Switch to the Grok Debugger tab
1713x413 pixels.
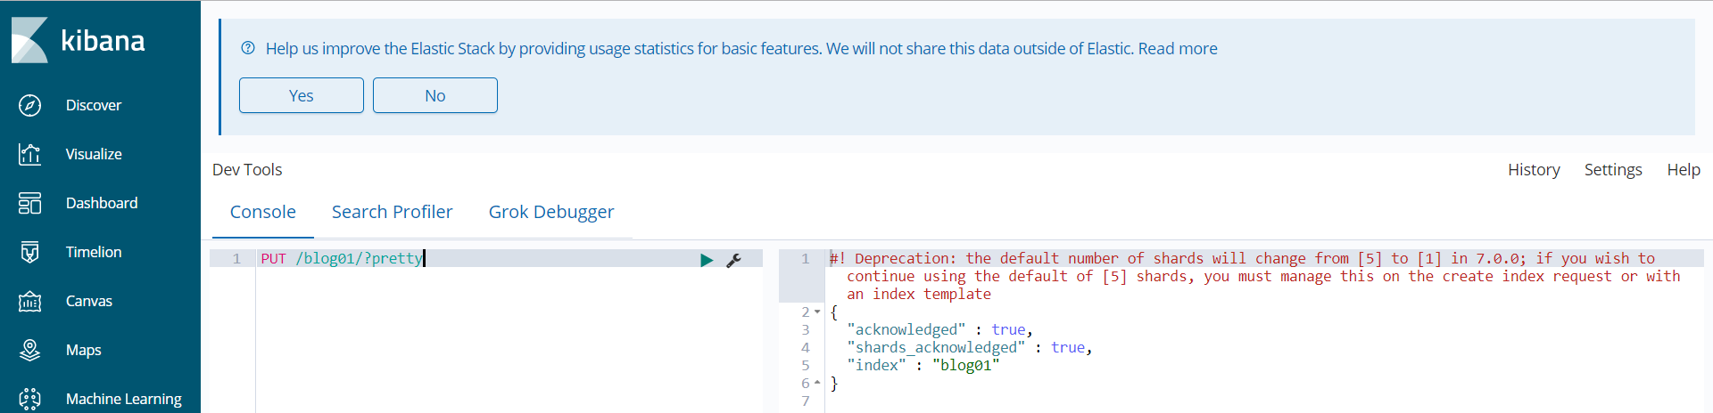click(x=551, y=212)
